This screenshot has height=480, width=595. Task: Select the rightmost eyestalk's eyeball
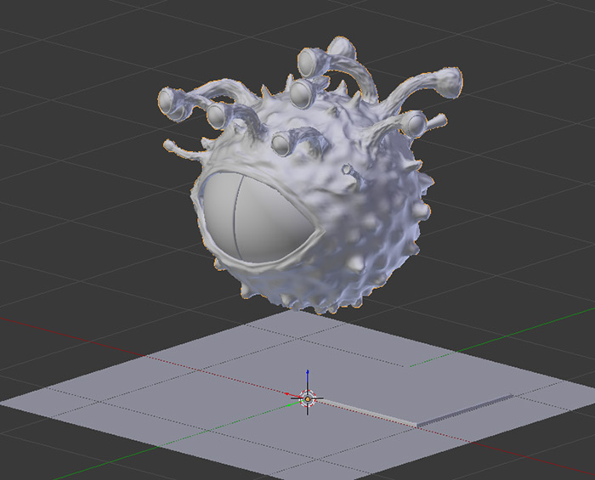415,125
